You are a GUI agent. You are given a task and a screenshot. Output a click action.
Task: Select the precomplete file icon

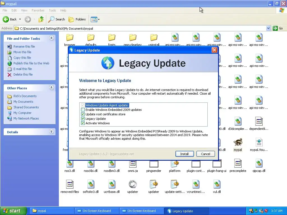pyautogui.click(x=238, y=163)
